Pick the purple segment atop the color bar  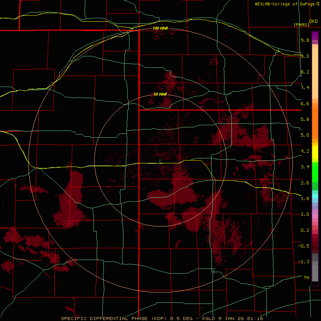point(315,36)
